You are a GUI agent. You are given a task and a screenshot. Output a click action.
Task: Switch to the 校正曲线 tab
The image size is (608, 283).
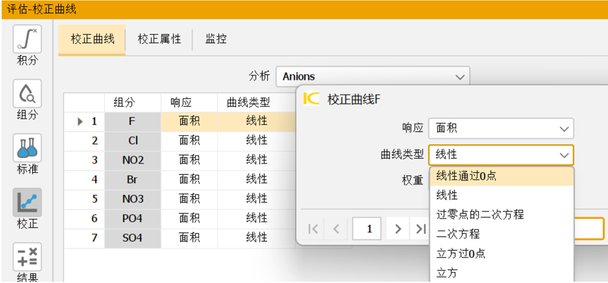(x=92, y=39)
